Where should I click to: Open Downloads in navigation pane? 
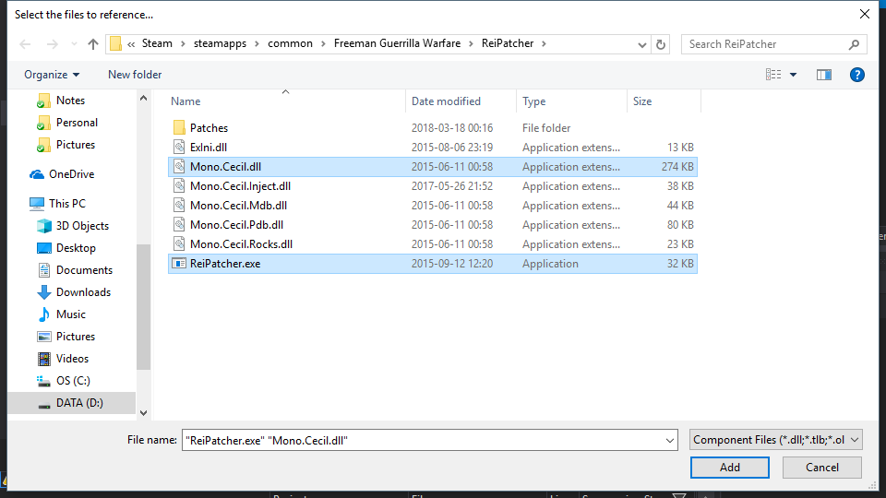point(83,292)
